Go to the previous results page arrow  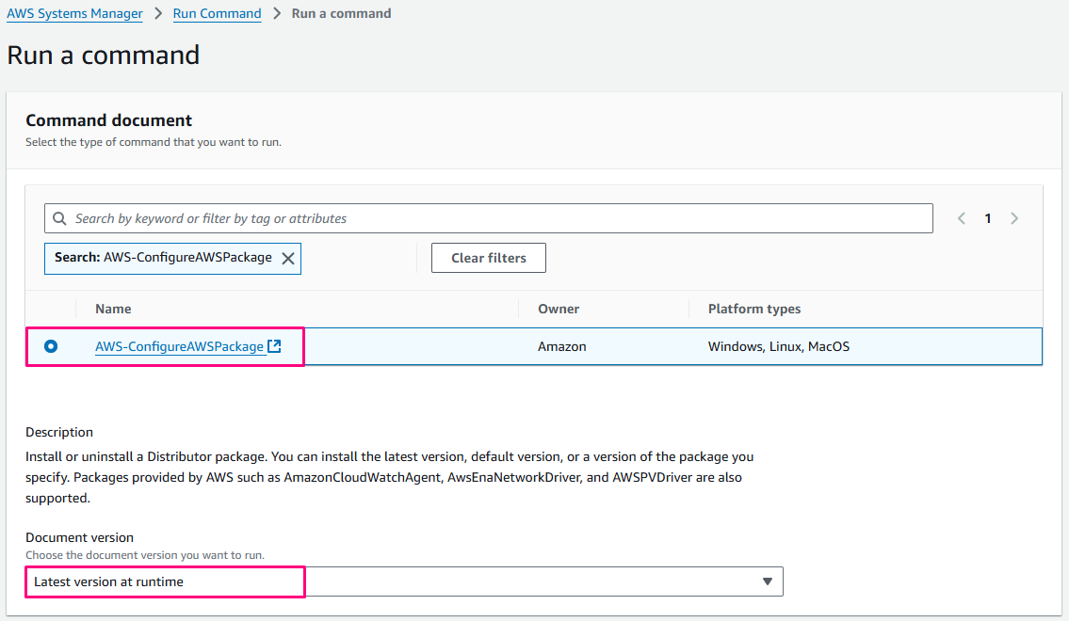pyautogui.click(x=962, y=218)
